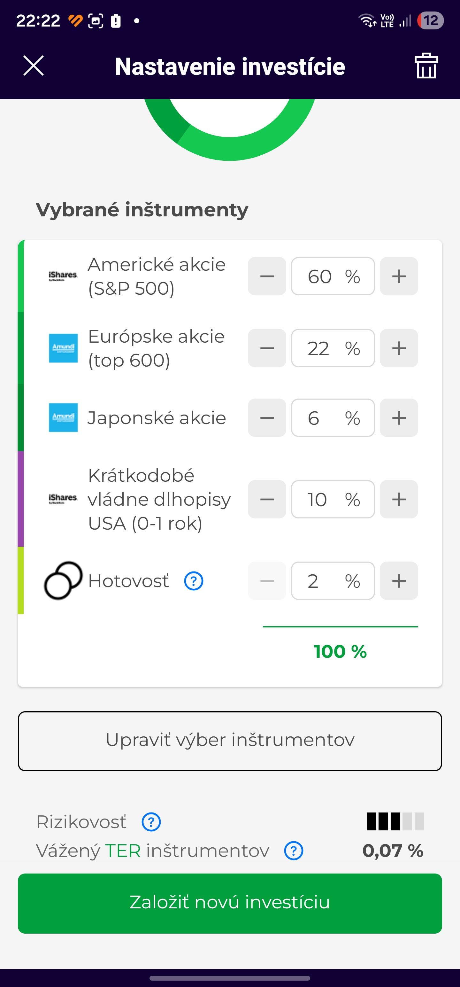Tap the green TER link text
The height and width of the screenshot is (987, 460).
[123, 851]
